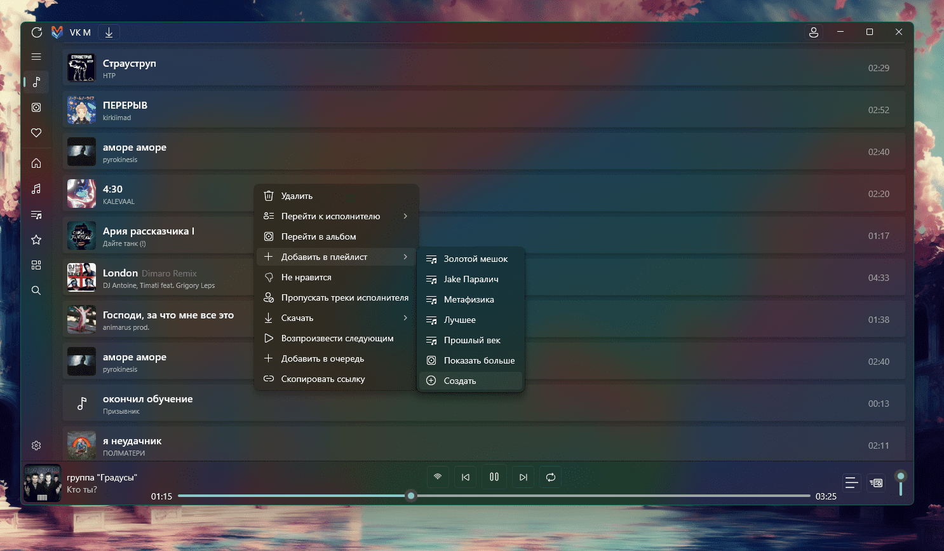Open the user account profile icon
Image resolution: width=944 pixels, height=551 pixels.
pos(814,32)
